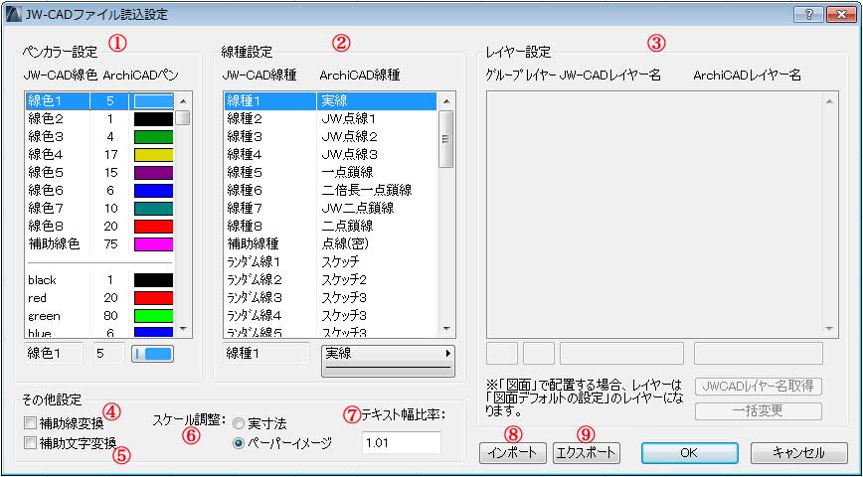
Task: Click the line type list scrollbar thumb
Action: [x=446, y=139]
